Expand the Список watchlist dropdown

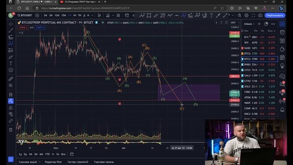(249, 24)
